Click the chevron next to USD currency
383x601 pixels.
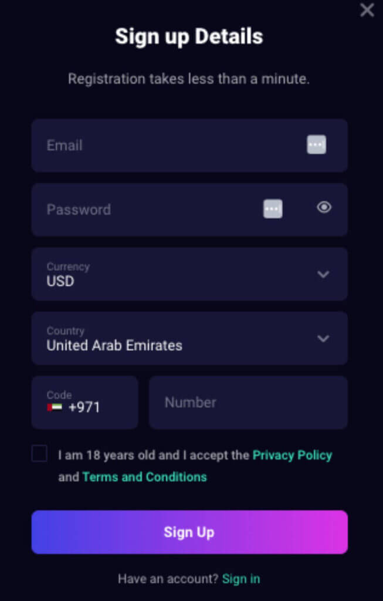323,274
